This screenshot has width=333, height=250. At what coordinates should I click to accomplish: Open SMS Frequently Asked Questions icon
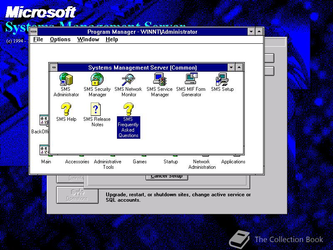pos(129,109)
